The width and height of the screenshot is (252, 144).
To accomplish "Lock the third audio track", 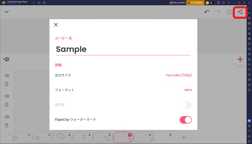I will click(x=7, y=125).
